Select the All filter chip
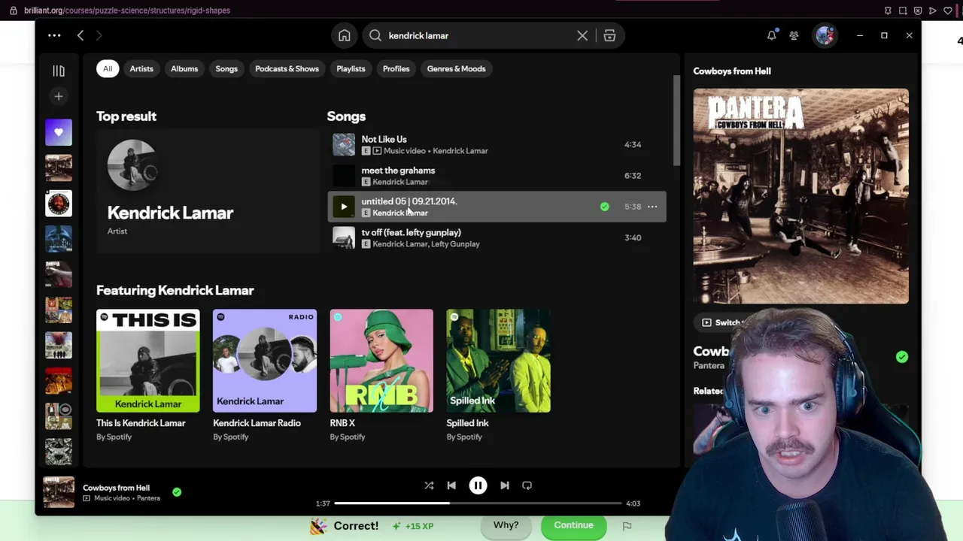 point(108,68)
